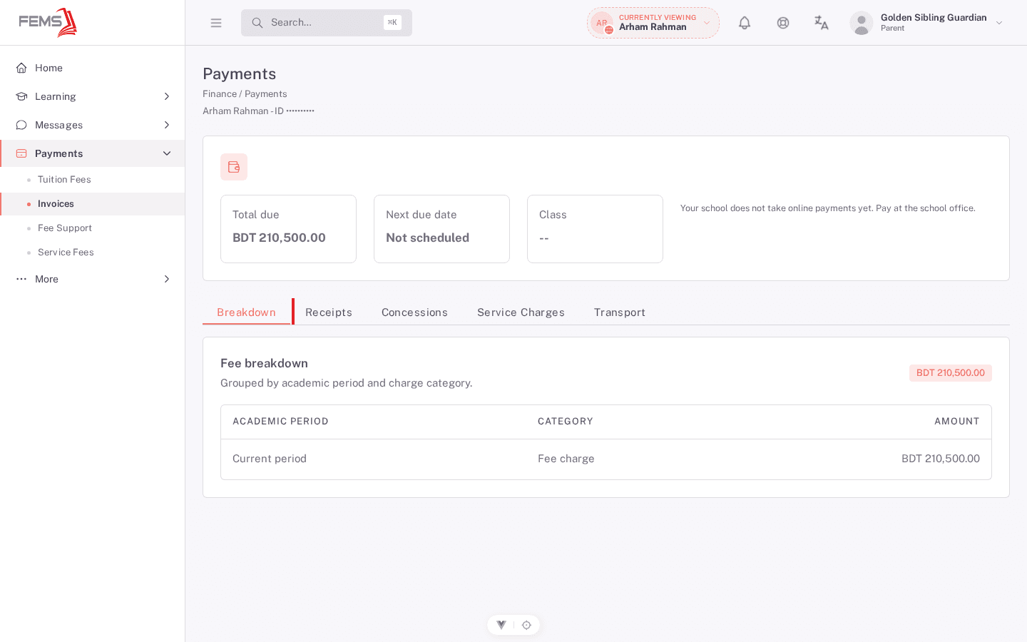
Task: Expand the More submenu chevron
Action: [167, 279]
